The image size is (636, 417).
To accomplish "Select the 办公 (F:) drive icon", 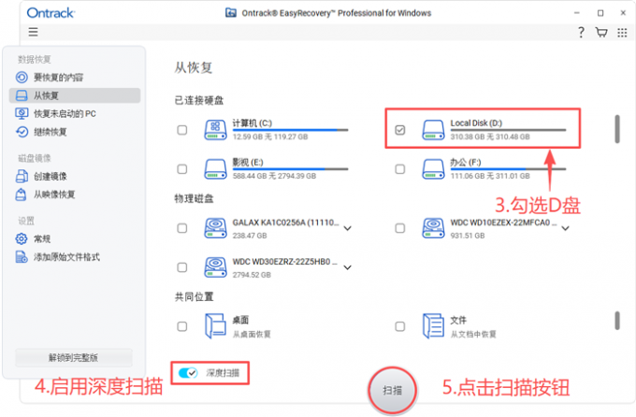I will [x=433, y=169].
